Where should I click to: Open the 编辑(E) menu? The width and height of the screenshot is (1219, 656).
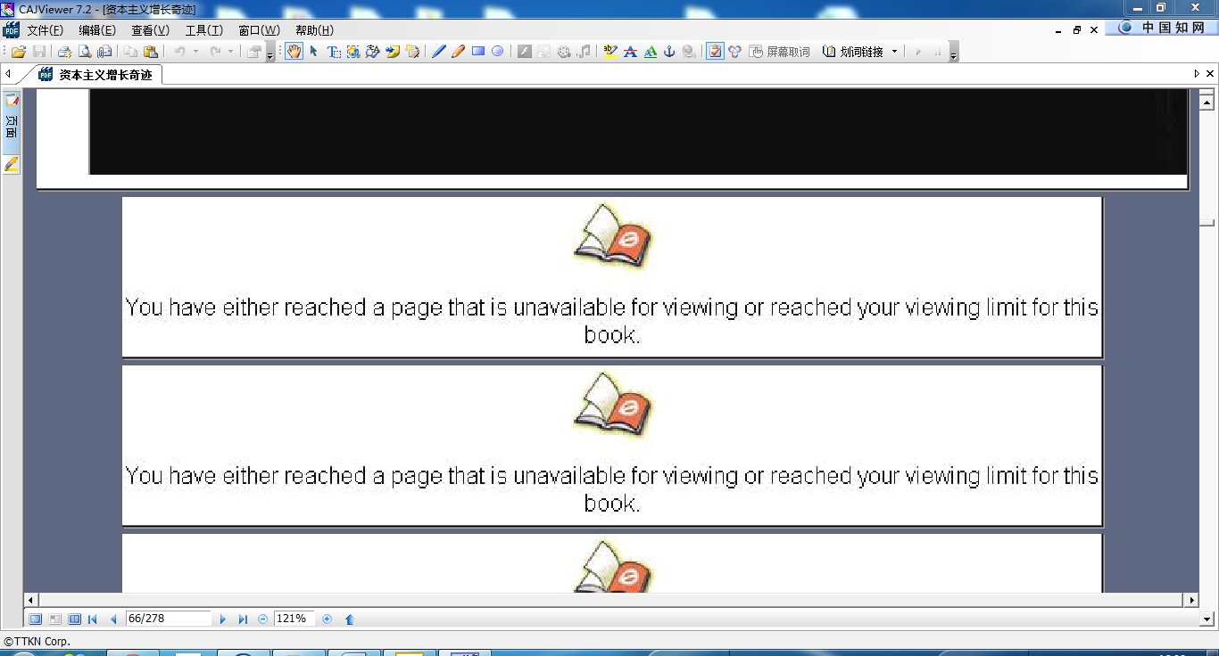(97, 30)
